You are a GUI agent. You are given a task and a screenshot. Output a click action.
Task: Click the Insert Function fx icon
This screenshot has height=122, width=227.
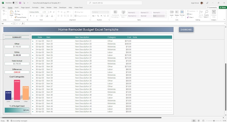(x=23, y=23)
